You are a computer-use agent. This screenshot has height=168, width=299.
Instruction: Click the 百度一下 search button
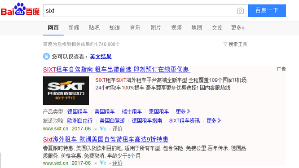[267, 11]
